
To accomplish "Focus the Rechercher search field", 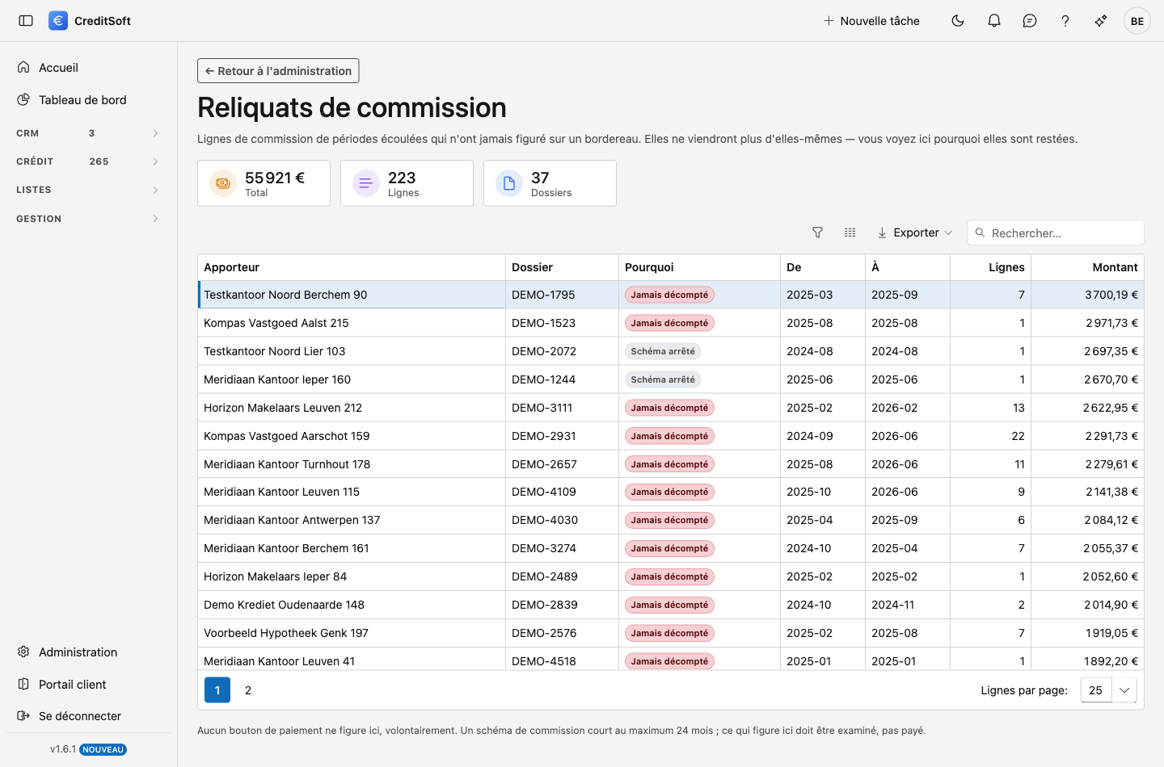I will tap(1056, 233).
